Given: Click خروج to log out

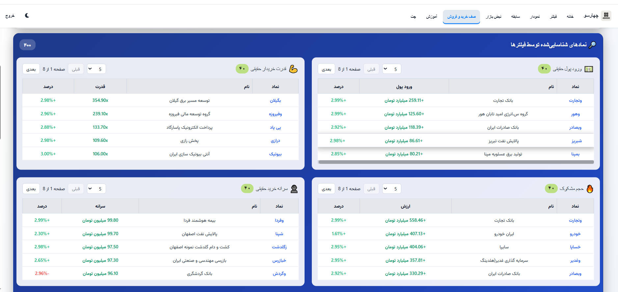Looking at the screenshot, I should 10,16.
